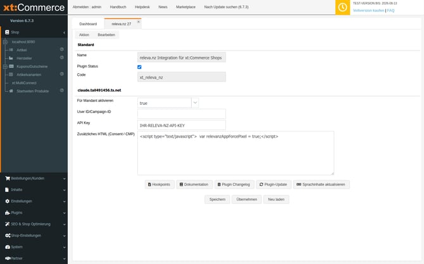The width and height of the screenshot is (424, 264).
Task: Click the Code field xt_releva_nz
Action: (182, 77)
